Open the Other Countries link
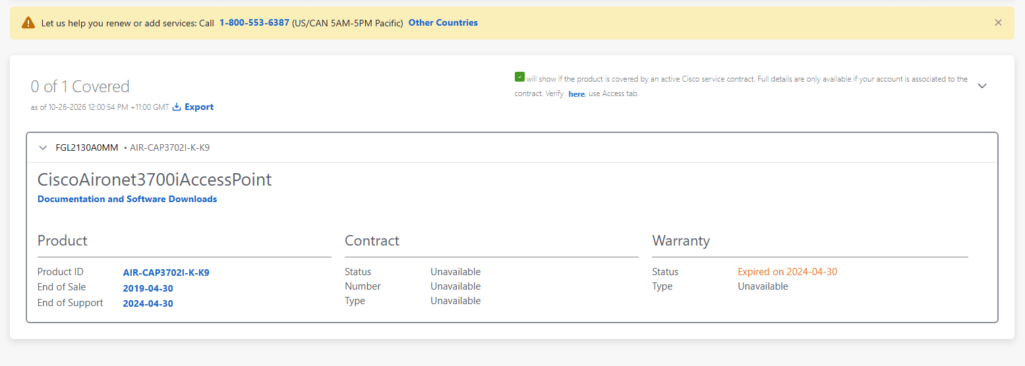Viewport: 1025px width, 366px height. point(443,22)
